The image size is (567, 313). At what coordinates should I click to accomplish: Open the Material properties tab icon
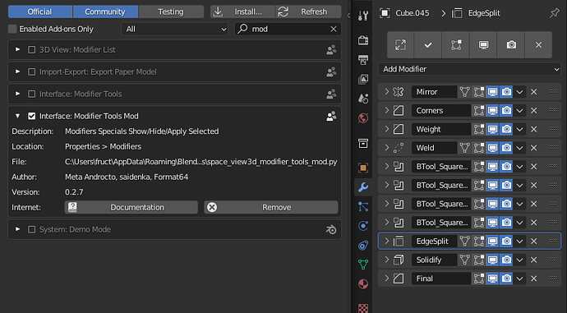[363, 284]
